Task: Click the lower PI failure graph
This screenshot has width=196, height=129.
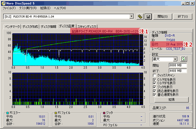Action: coord(78,89)
